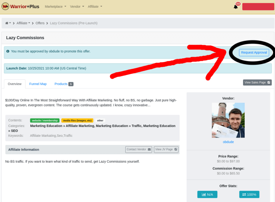The width and height of the screenshot is (275, 202).
Task: Expand the Marketplace dropdown menu
Action: coord(55,7)
